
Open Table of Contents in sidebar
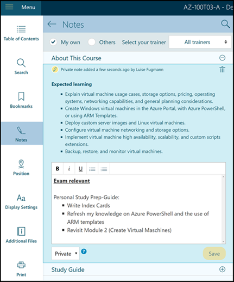pyautogui.click(x=21, y=34)
